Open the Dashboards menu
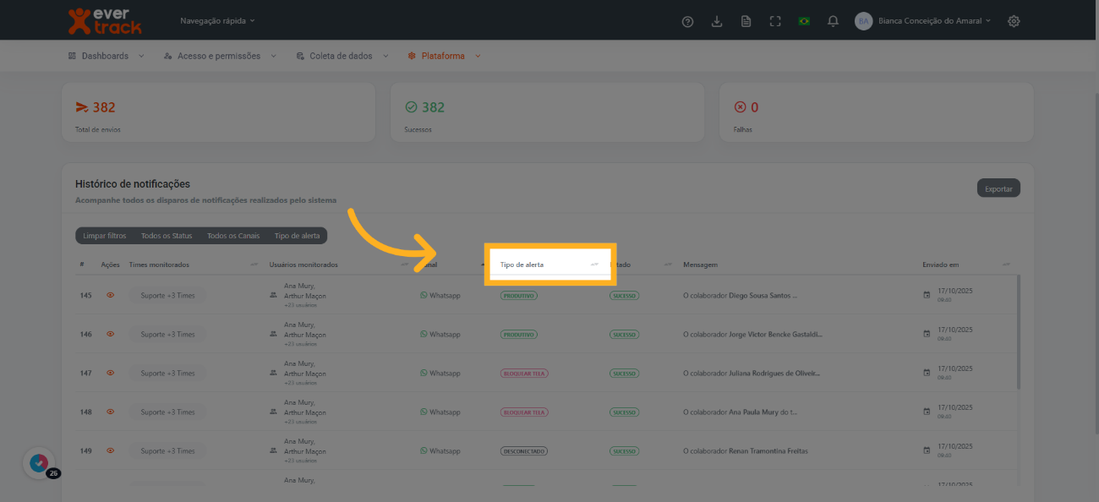Viewport: 1099px width, 502px height. click(x=106, y=56)
